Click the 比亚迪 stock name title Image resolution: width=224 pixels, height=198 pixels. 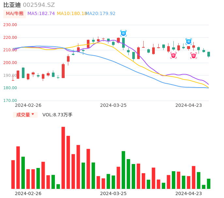12,5
